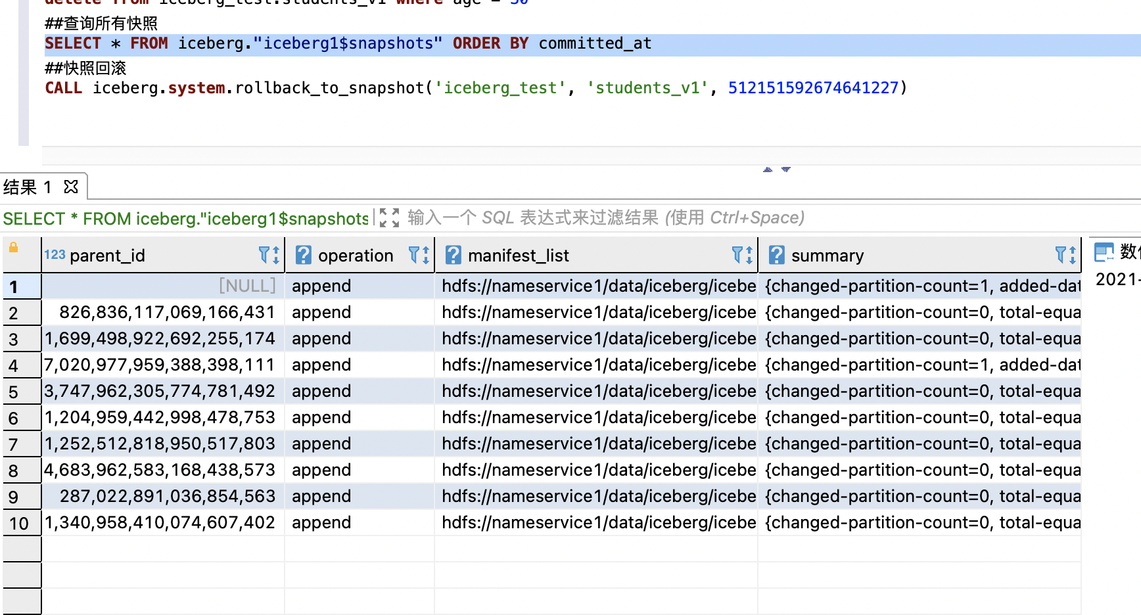Select row 1 header
Viewport: 1141px width, 615px height.
point(22,286)
